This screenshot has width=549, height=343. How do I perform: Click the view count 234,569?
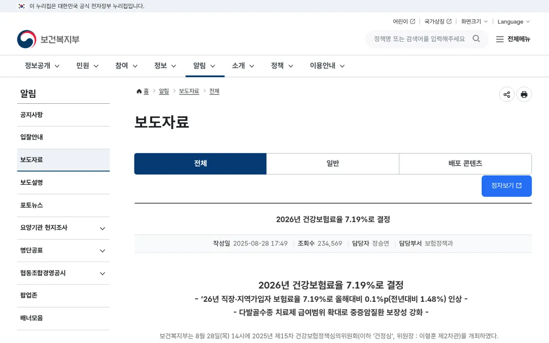(330, 244)
